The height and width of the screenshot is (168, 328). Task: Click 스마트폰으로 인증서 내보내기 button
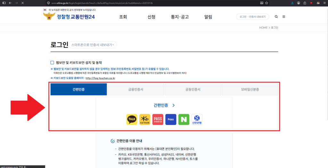pos(93,45)
